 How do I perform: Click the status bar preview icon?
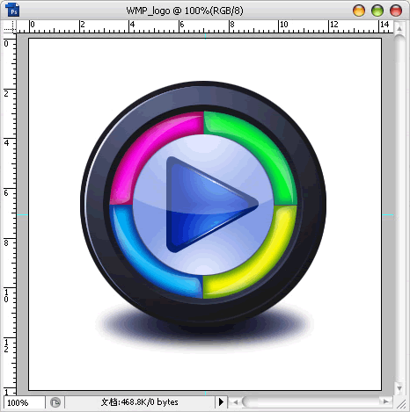click(x=55, y=402)
